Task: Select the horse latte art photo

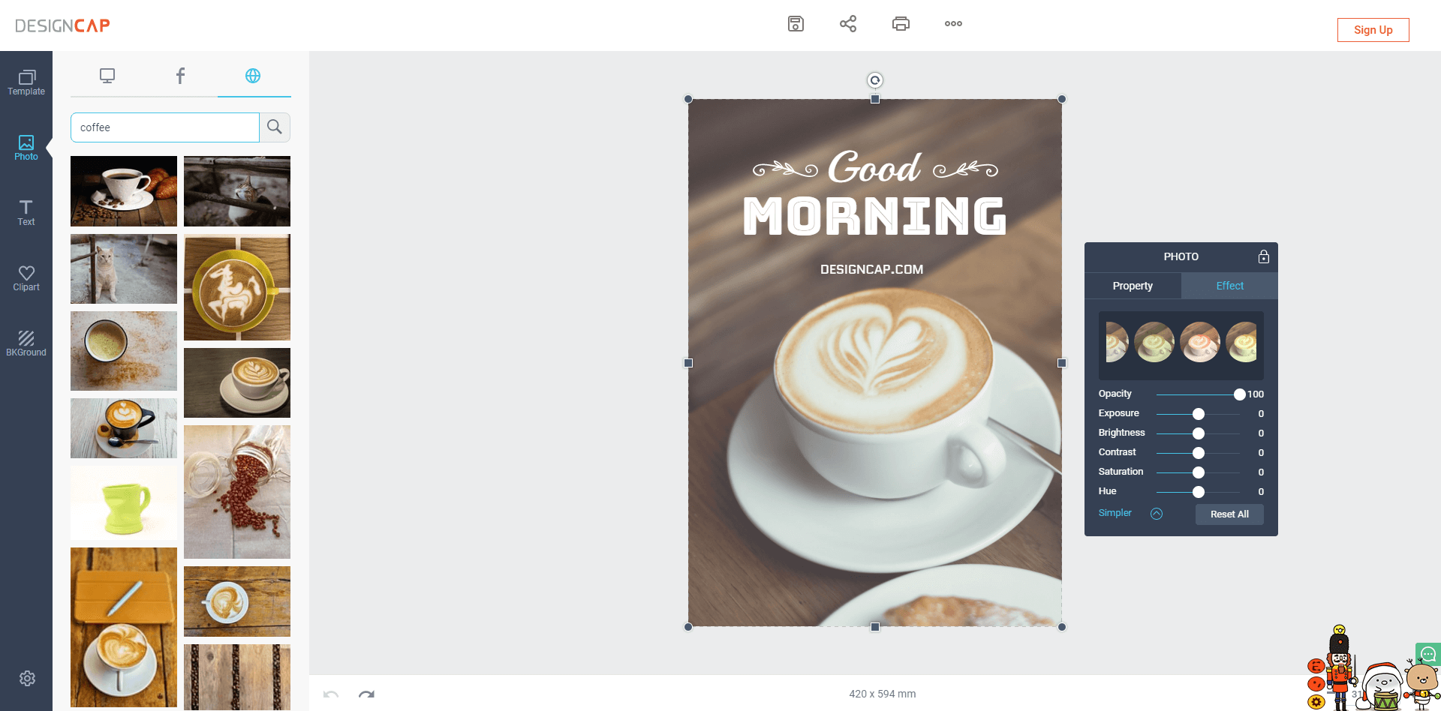Action: 237,287
